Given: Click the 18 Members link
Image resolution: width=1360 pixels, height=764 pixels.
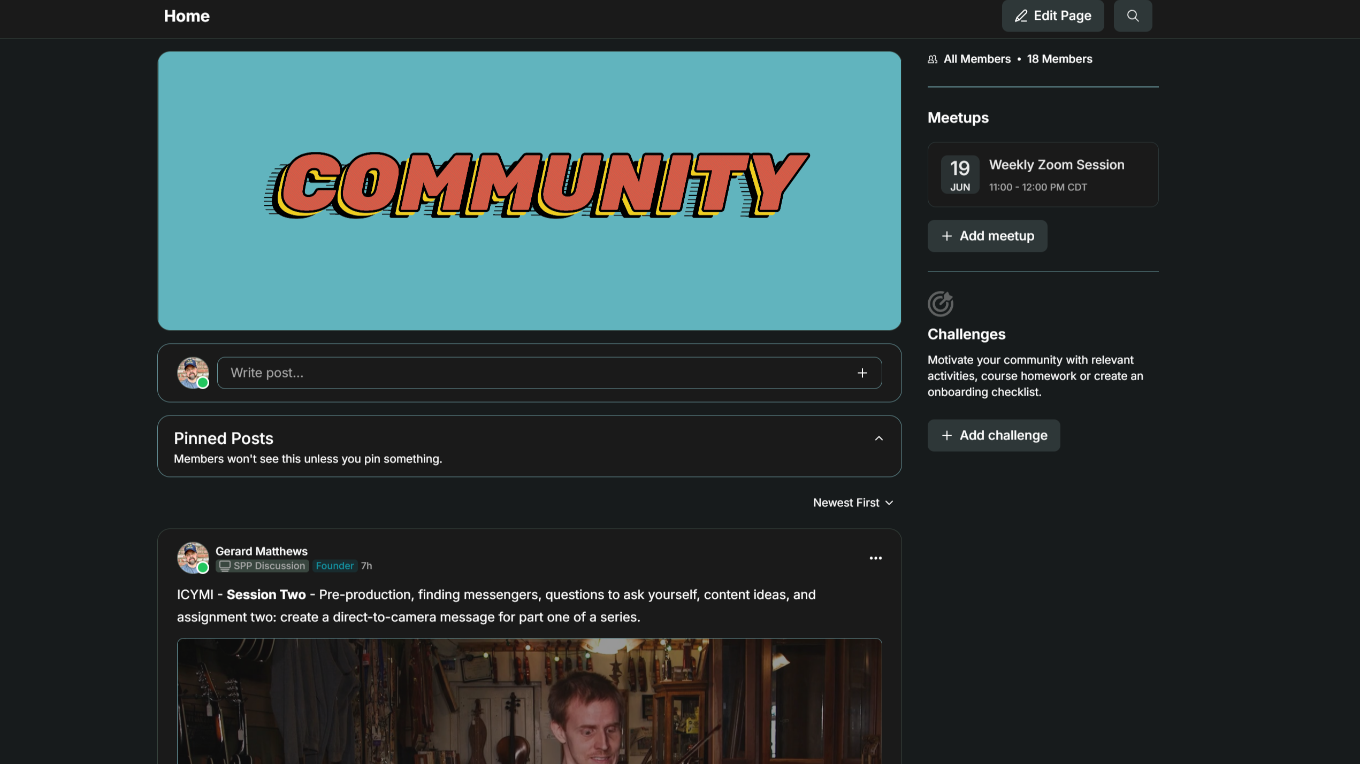Looking at the screenshot, I should [x=1059, y=59].
